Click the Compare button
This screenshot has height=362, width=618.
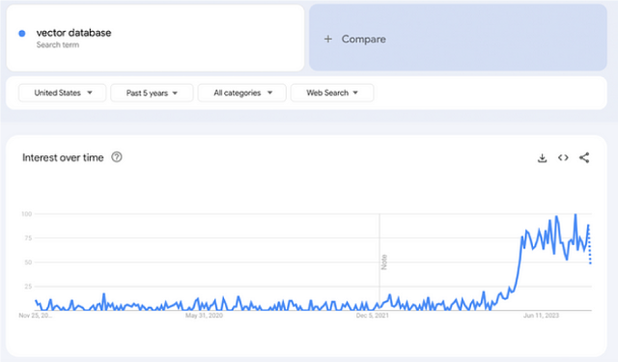click(458, 38)
